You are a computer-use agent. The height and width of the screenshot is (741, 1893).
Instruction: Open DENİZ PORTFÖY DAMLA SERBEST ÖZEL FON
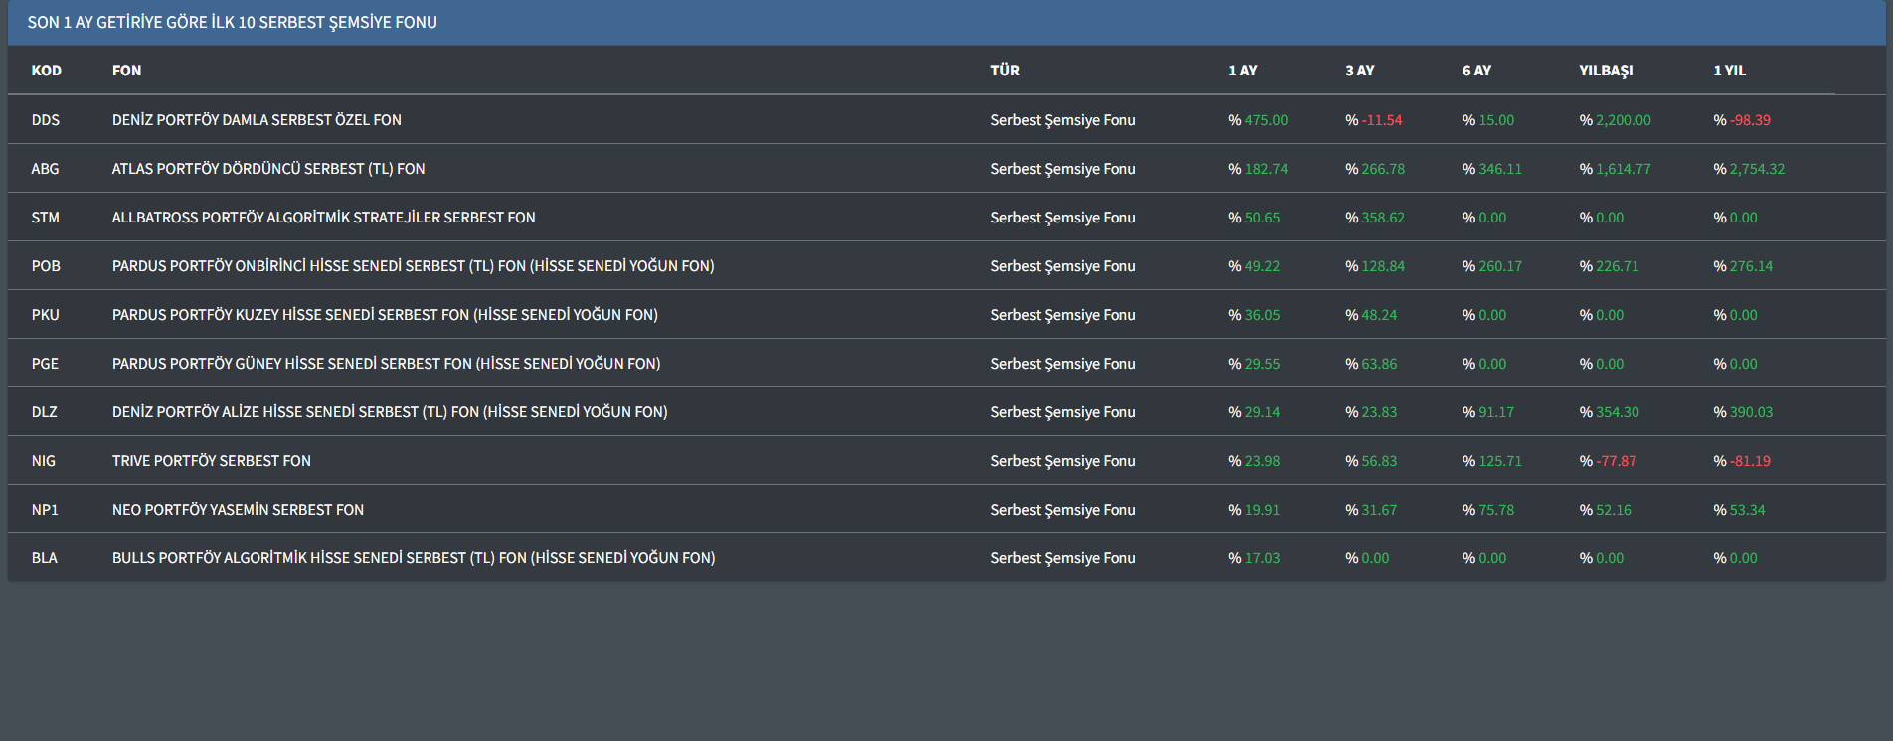tap(257, 120)
